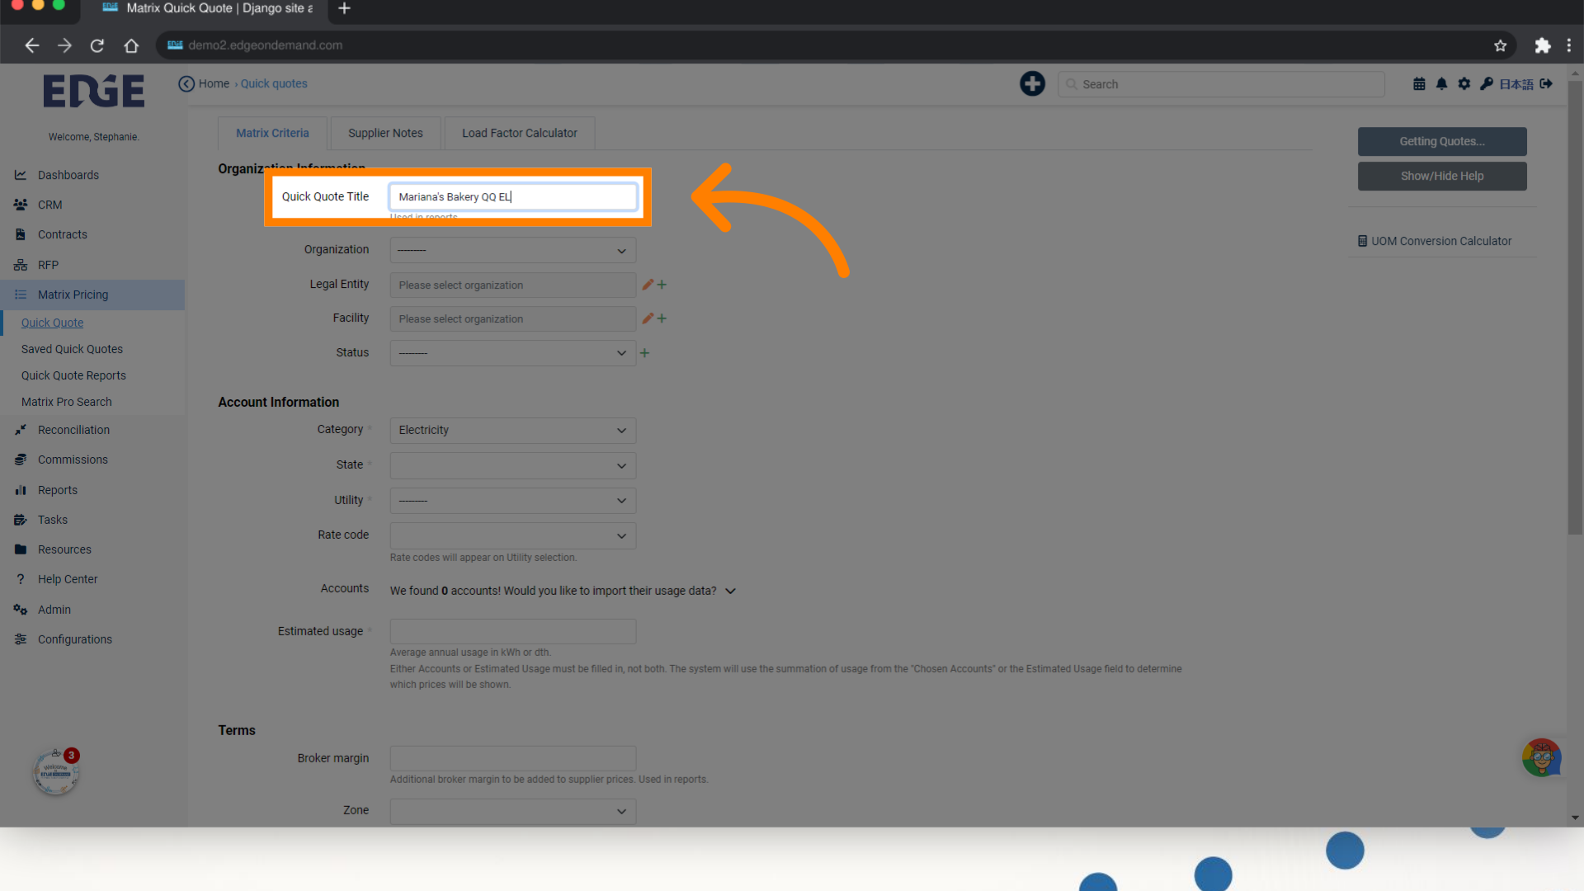
Task: Switch to Load Factor Calculator tab
Action: coord(519,133)
